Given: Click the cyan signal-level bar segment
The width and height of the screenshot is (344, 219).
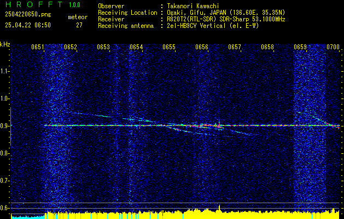Looking at the screenshot, I should 28,217.
